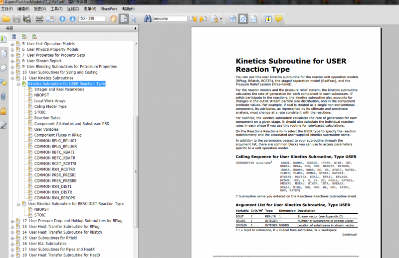Expand chapter 16 User KLL Subroutines

(x=12, y=244)
